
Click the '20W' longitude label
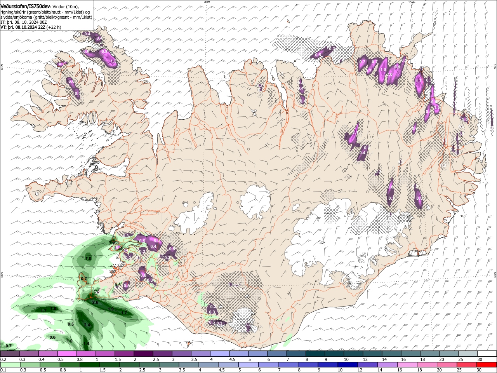207,2
